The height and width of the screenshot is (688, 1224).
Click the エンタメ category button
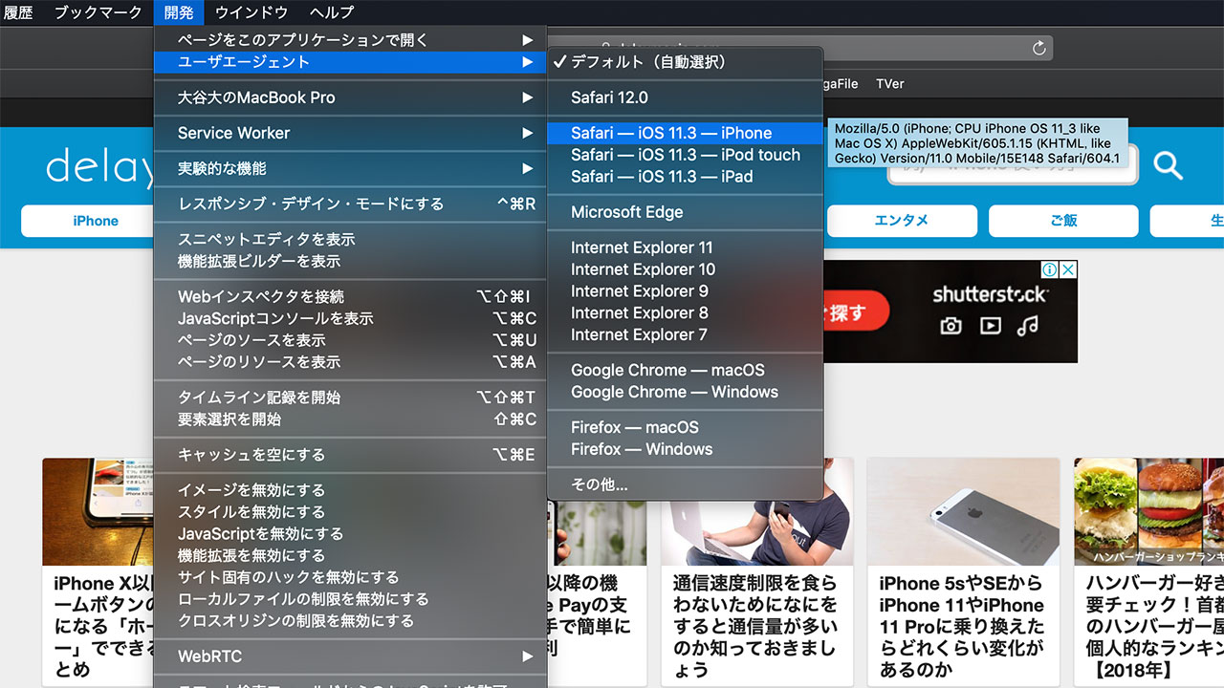pyautogui.click(x=902, y=221)
